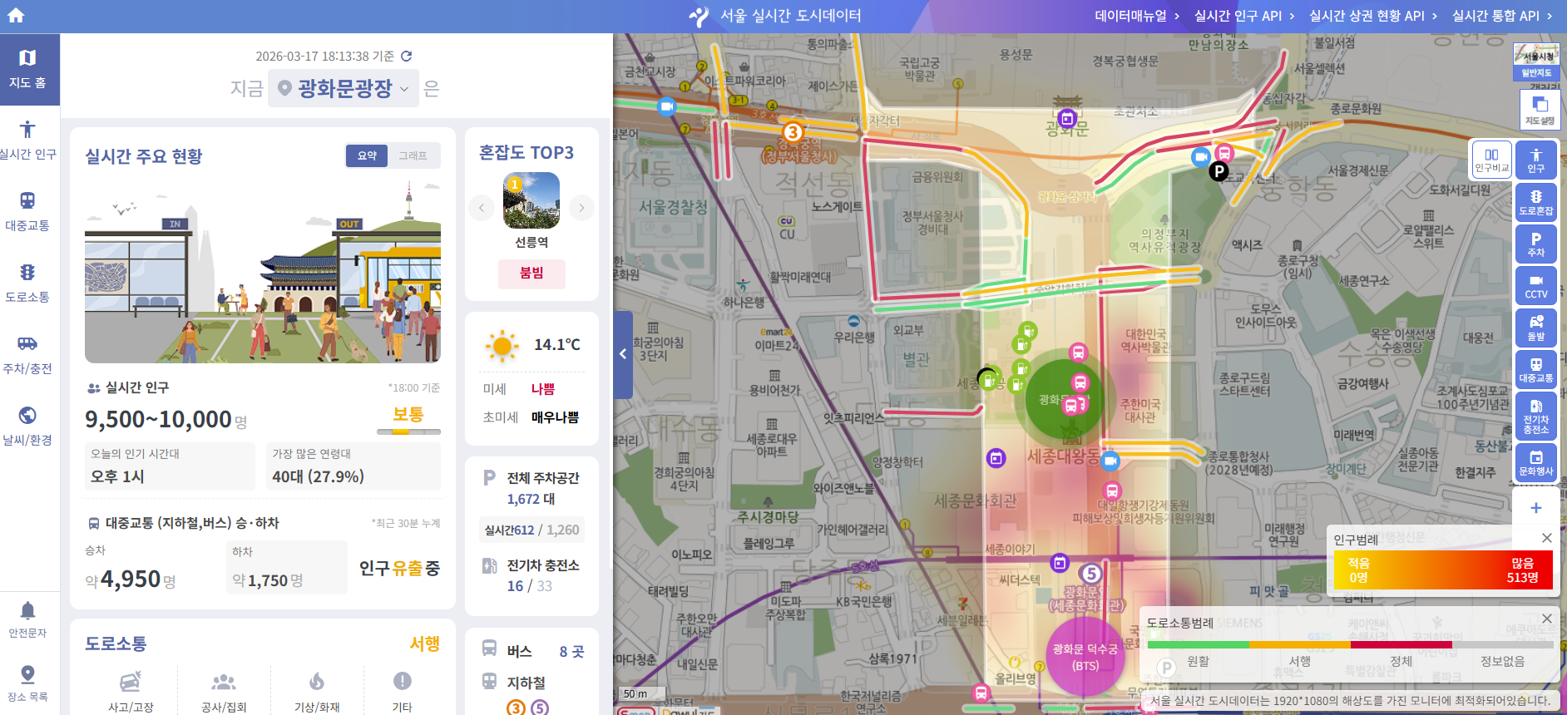Open 안전문자 notifications
Screen dimensions: 1567x715
click(x=28, y=620)
